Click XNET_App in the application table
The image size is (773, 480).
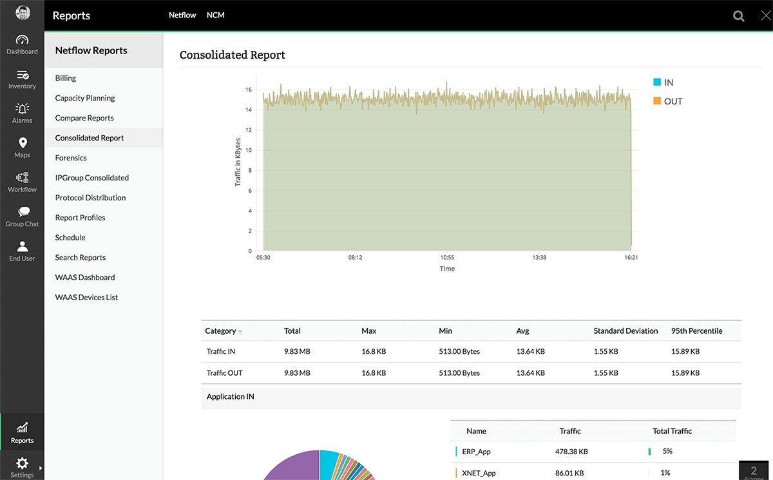tap(479, 473)
